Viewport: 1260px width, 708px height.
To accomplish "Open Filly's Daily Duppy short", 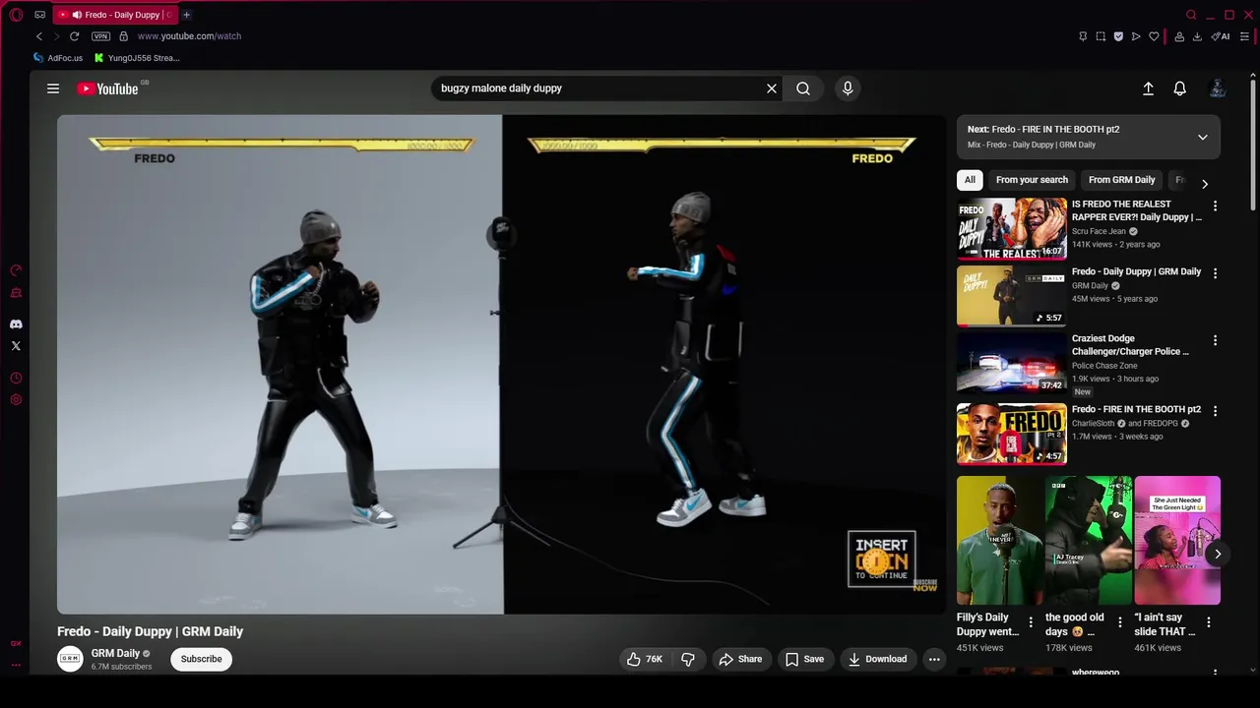I will (999, 540).
